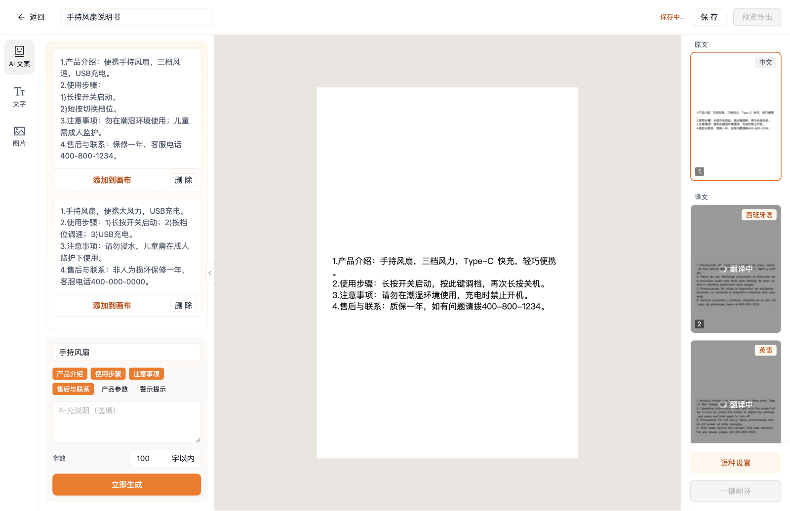Open the 文字 text tool

19,97
